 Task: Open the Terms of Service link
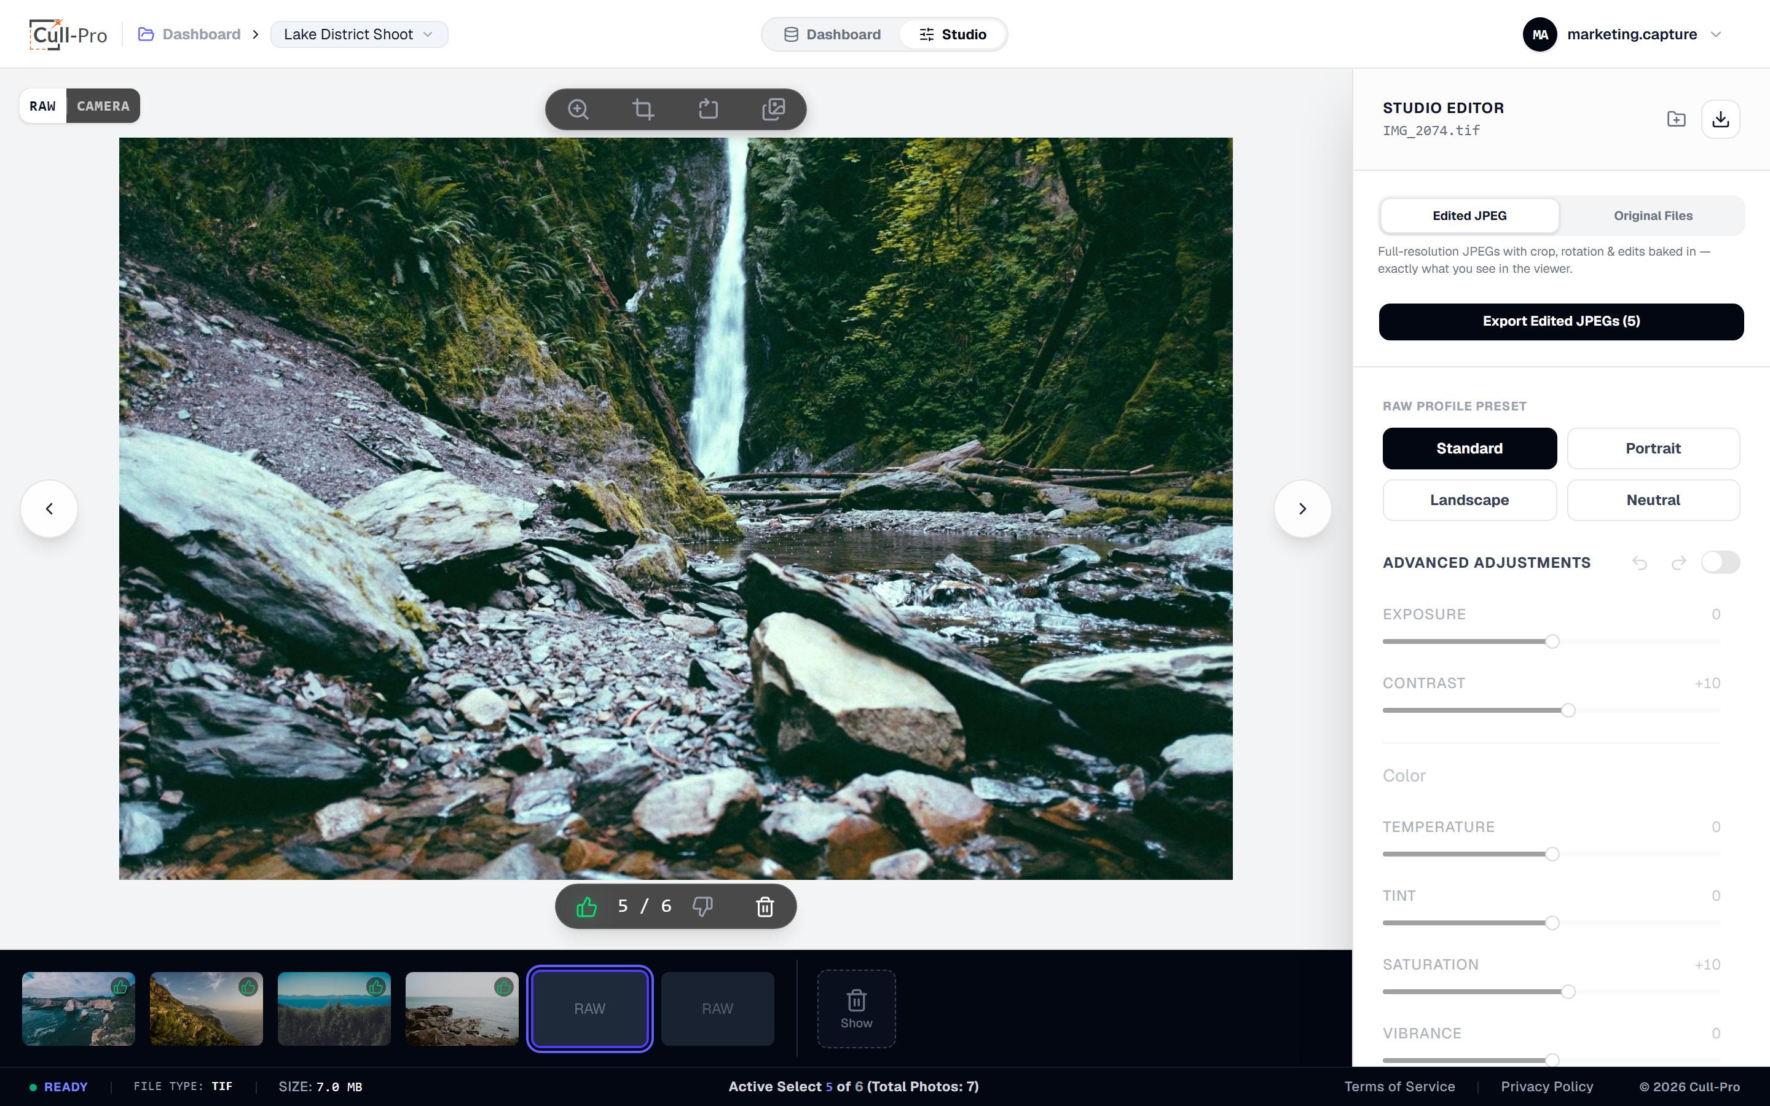tap(1399, 1087)
